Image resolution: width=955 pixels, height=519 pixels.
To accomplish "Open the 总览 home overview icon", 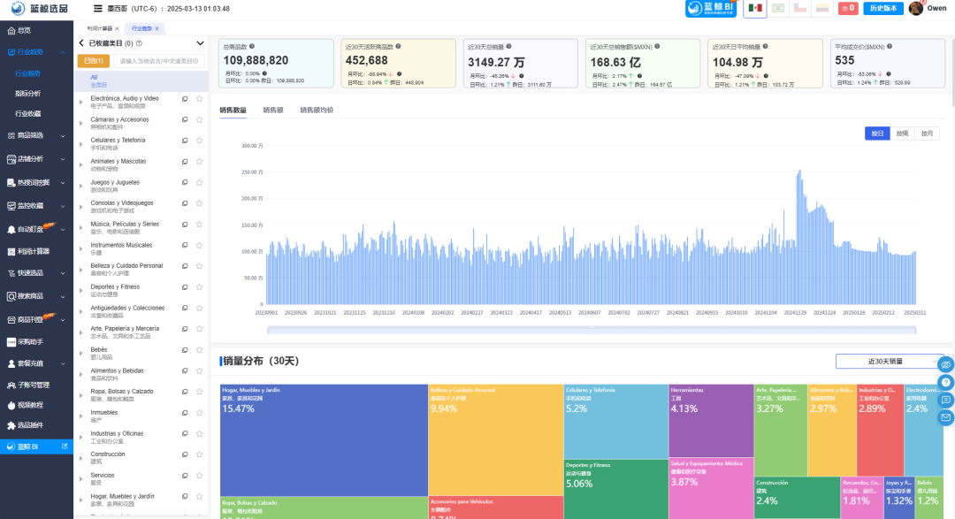I will (x=11, y=30).
